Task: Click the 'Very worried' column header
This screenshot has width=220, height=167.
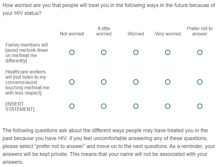Action: [x=168, y=34]
